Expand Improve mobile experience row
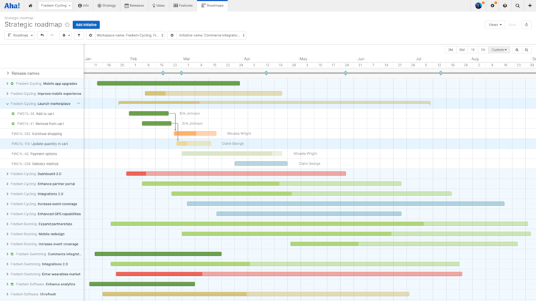 tap(7, 93)
